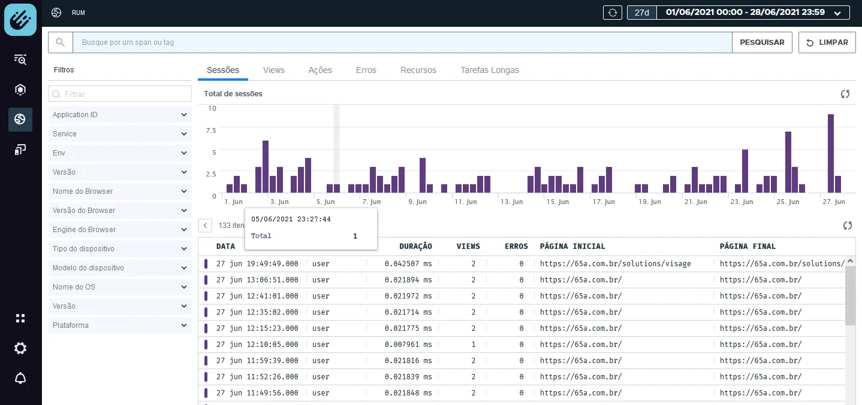The height and width of the screenshot is (405, 862).
Task: Open the notifications bell icon
Action: click(20, 378)
